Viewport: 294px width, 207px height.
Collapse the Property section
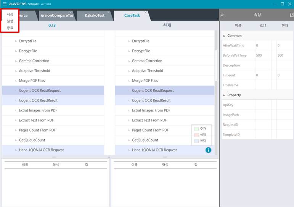coord(224,95)
